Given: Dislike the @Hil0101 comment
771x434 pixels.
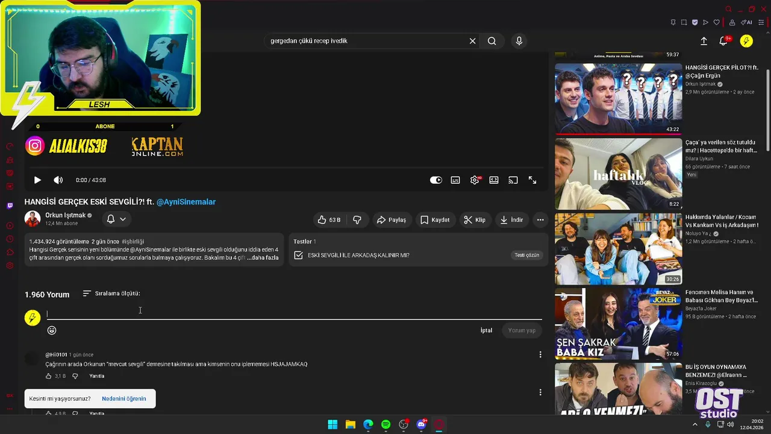Looking at the screenshot, I should click(75, 376).
